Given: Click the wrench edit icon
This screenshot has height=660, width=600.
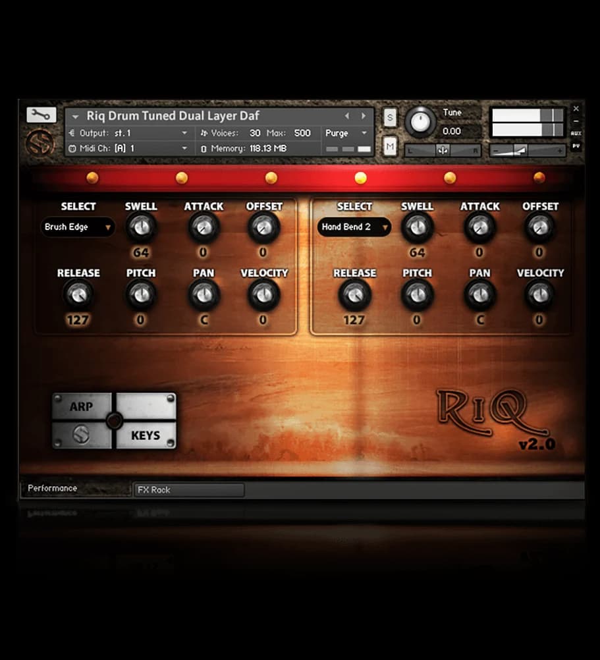Looking at the screenshot, I should [x=41, y=115].
